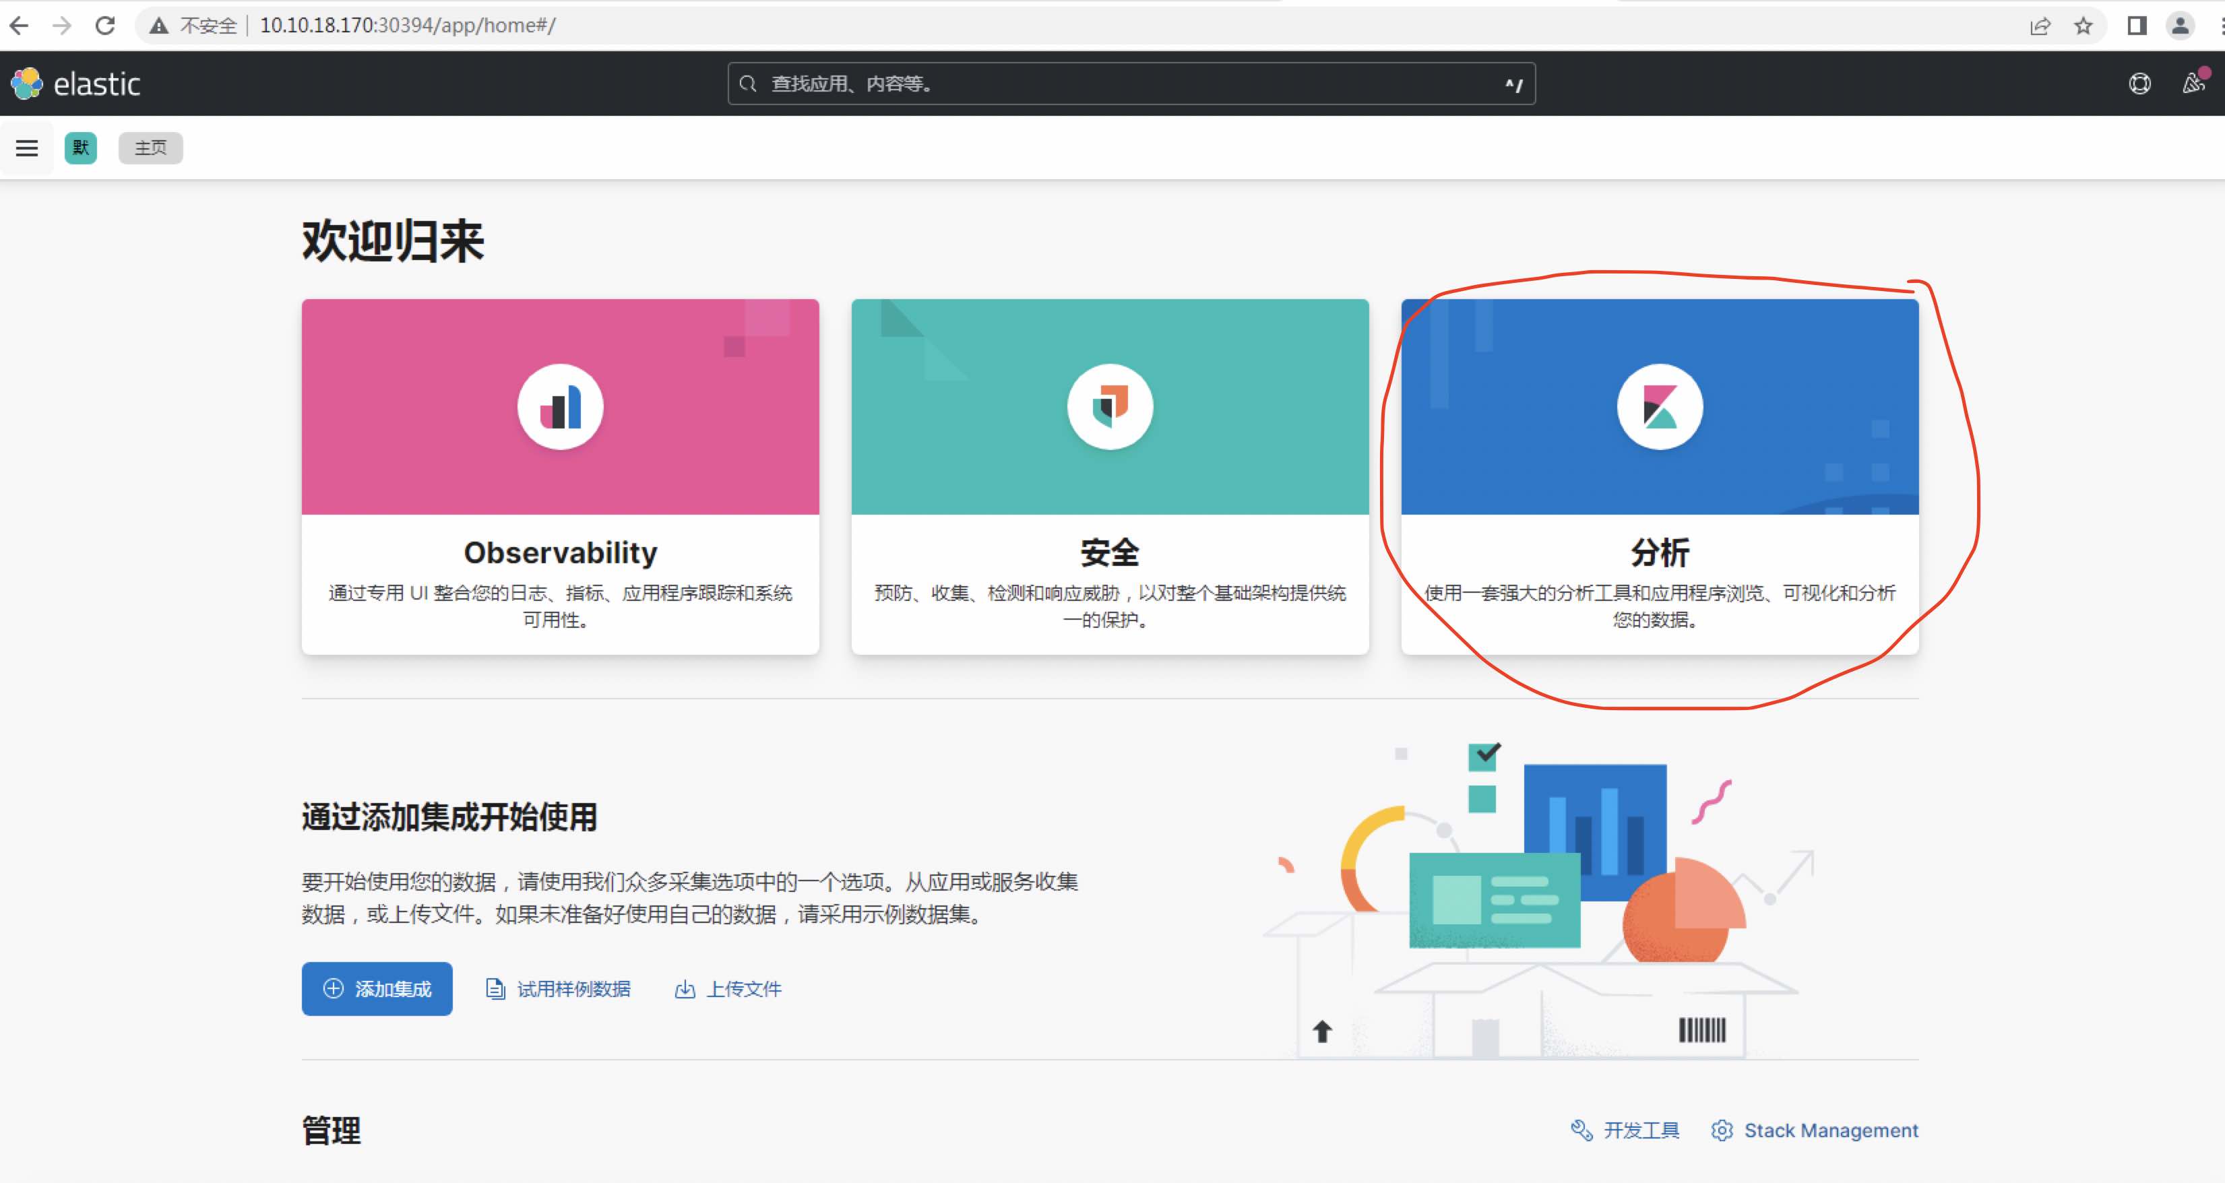2225x1183 pixels.
Task: Click the 添加集成 button
Action: pos(377,988)
